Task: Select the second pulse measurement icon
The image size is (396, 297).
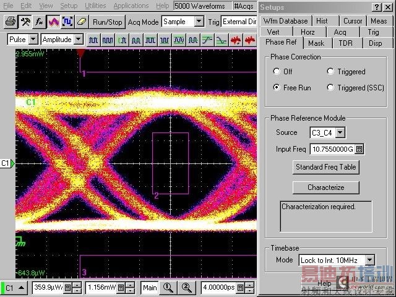Action: tap(108, 40)
